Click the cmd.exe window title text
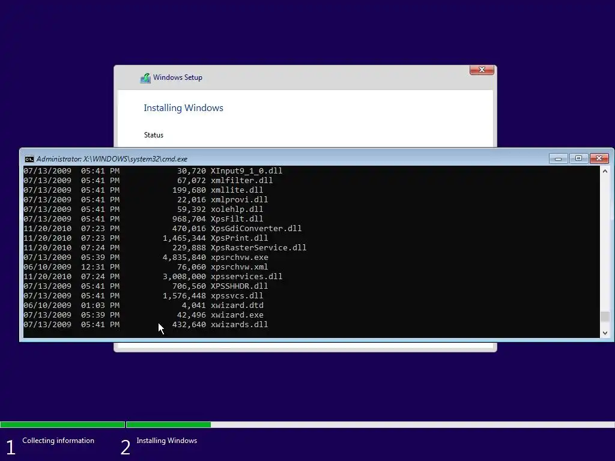The width and height of the screenshot is (615, 461). tap(112, 158)
